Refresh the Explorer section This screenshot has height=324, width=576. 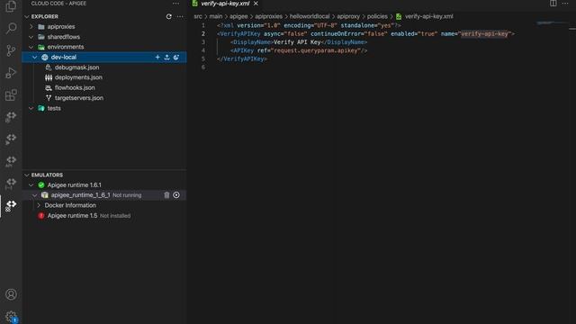point(168,16)
